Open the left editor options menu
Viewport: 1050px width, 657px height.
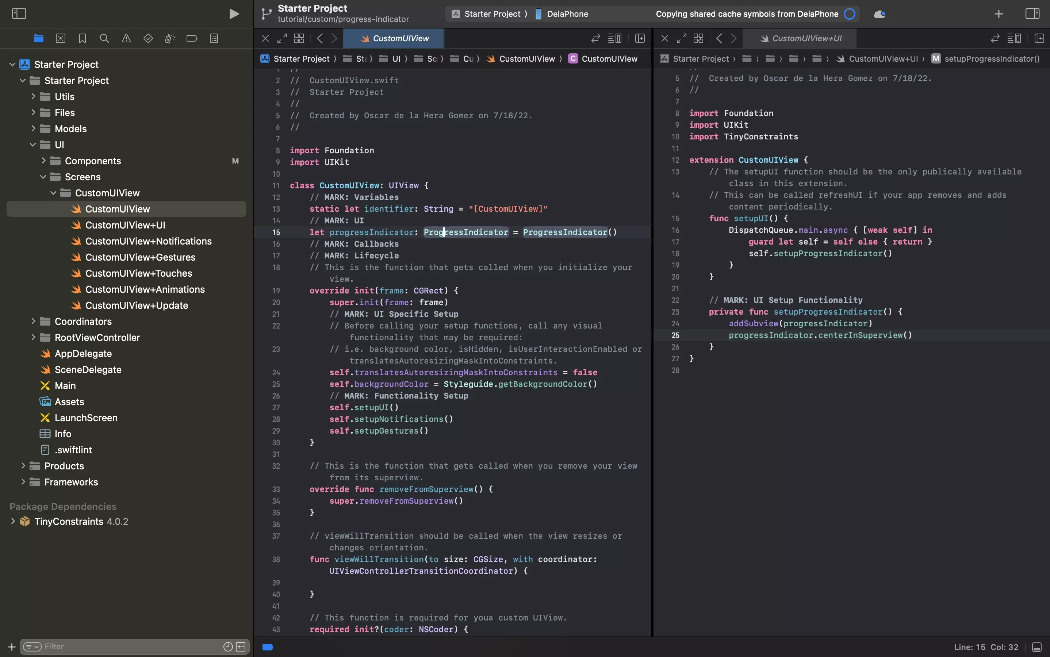click(x=614, y=38)
